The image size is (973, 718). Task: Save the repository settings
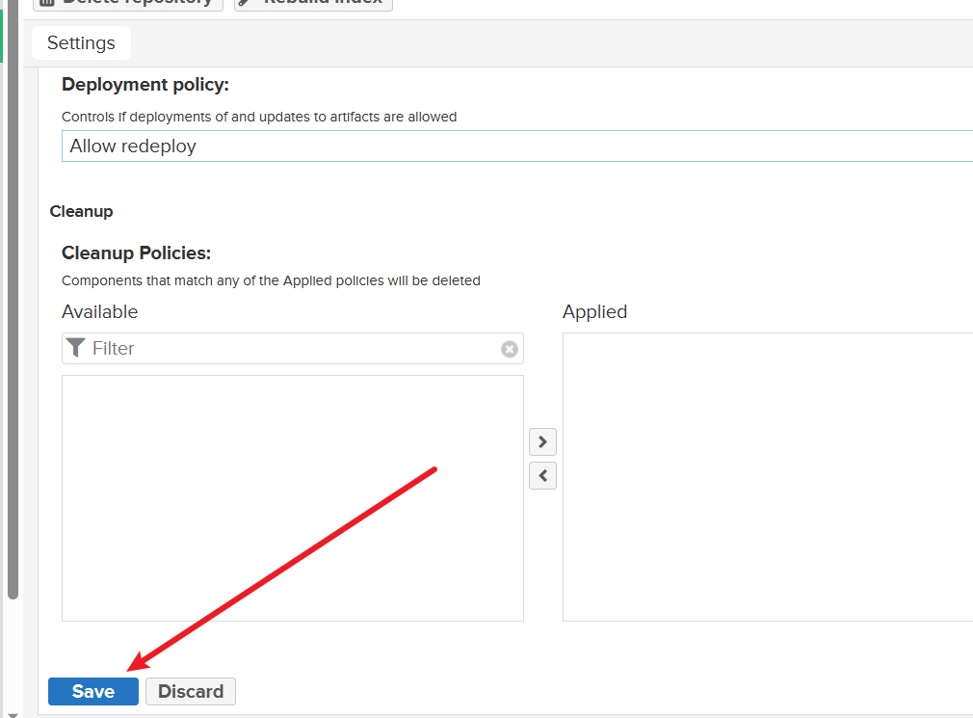point(93,692)
